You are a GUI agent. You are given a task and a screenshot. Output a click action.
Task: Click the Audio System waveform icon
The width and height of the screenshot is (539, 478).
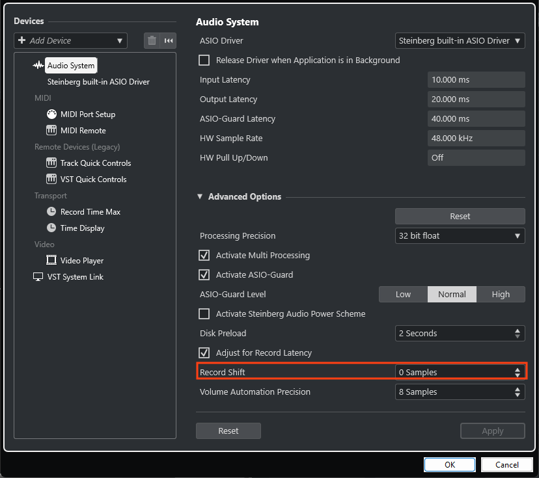pyautogui.click(x=38, y=65)
